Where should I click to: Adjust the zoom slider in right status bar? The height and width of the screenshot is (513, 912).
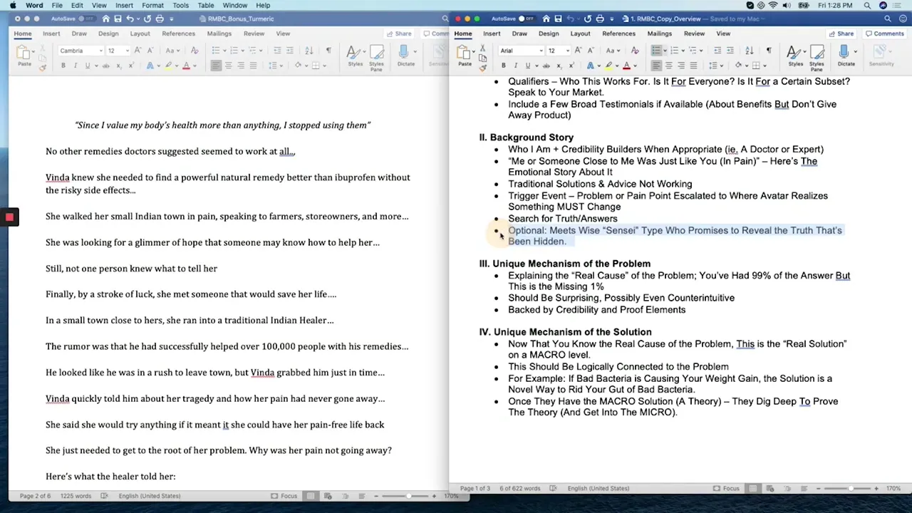coord(851,488)
